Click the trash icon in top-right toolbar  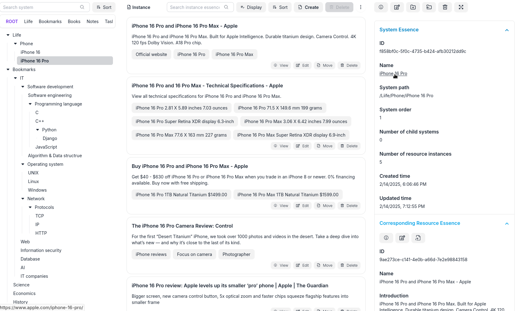click(445, 7)
